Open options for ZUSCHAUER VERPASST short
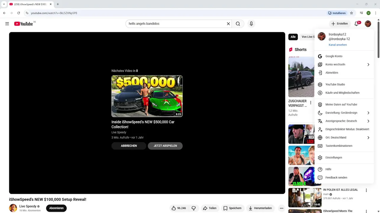This screenshot has height=213, width=380. point(311,103)
